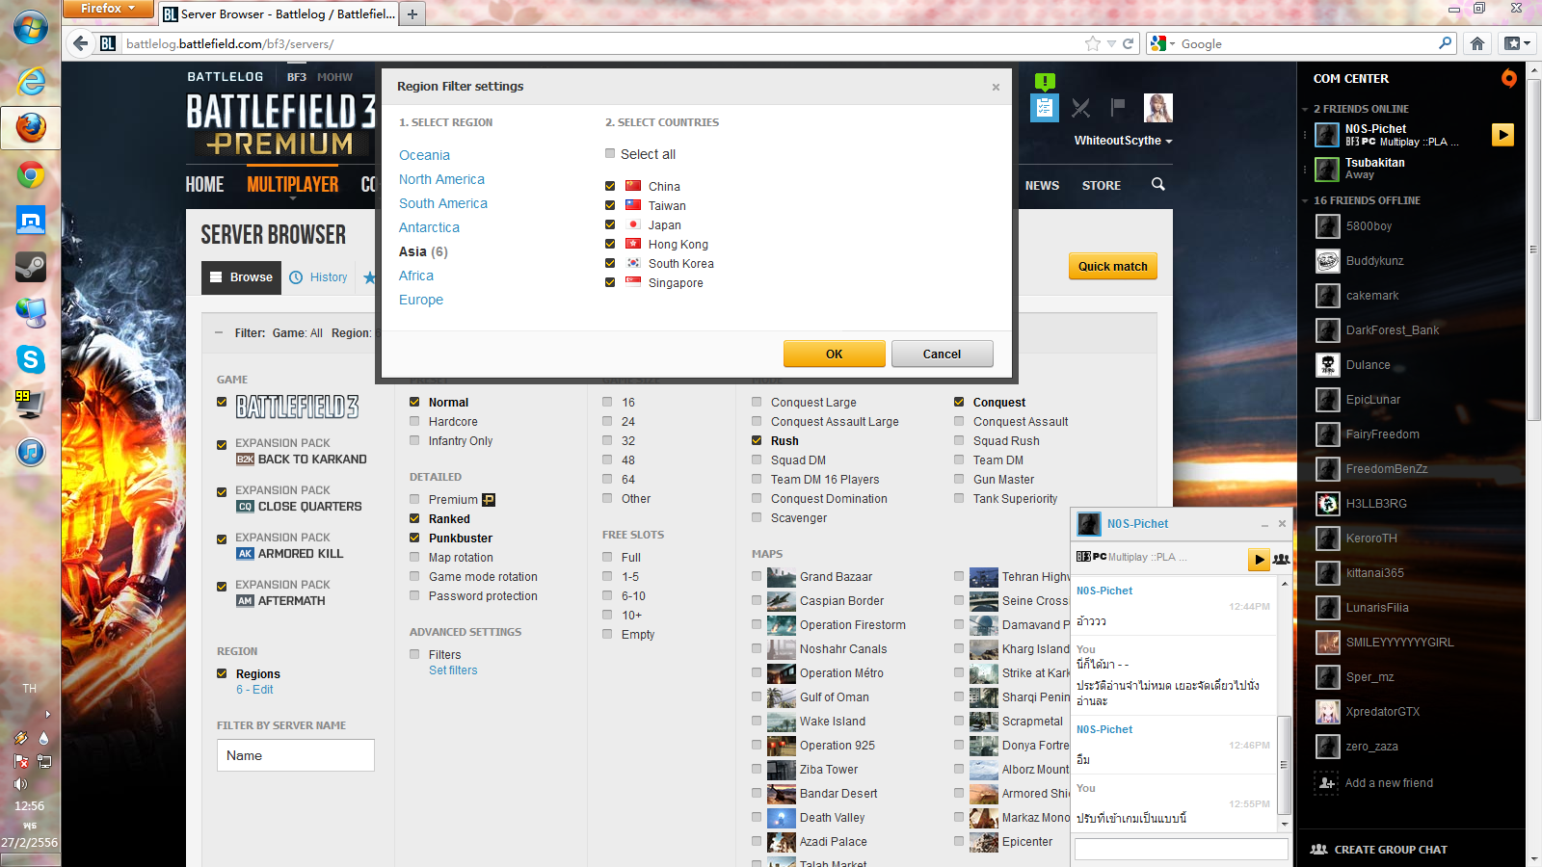Collapse the server Filter panel
The width and height of the screenshot is (1542, 867).
[219, 332]
